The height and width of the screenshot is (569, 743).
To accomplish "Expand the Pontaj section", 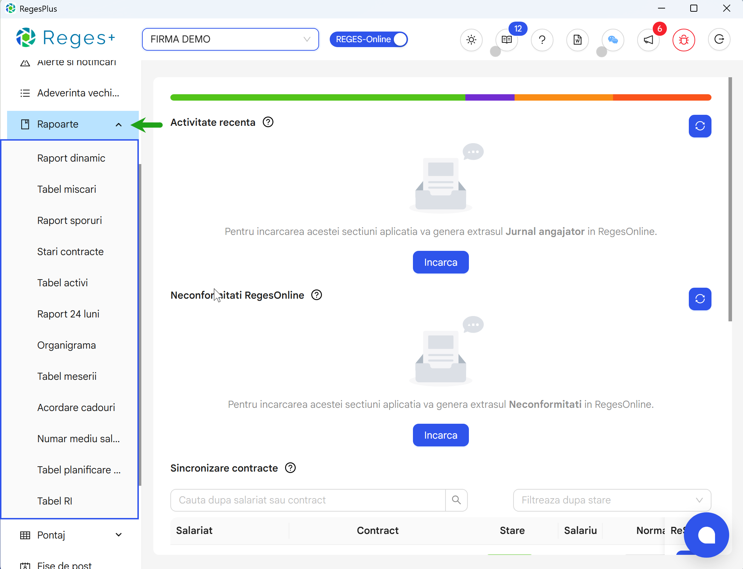I will 118,535.
